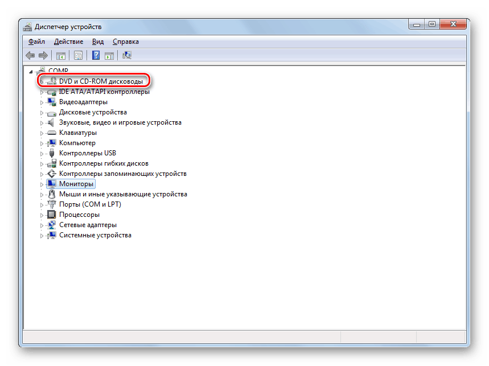Viewport: 489px width, 366px height.
Task: Select Звуковые, видео и игровые устройства label
Action: coord(120,122)
